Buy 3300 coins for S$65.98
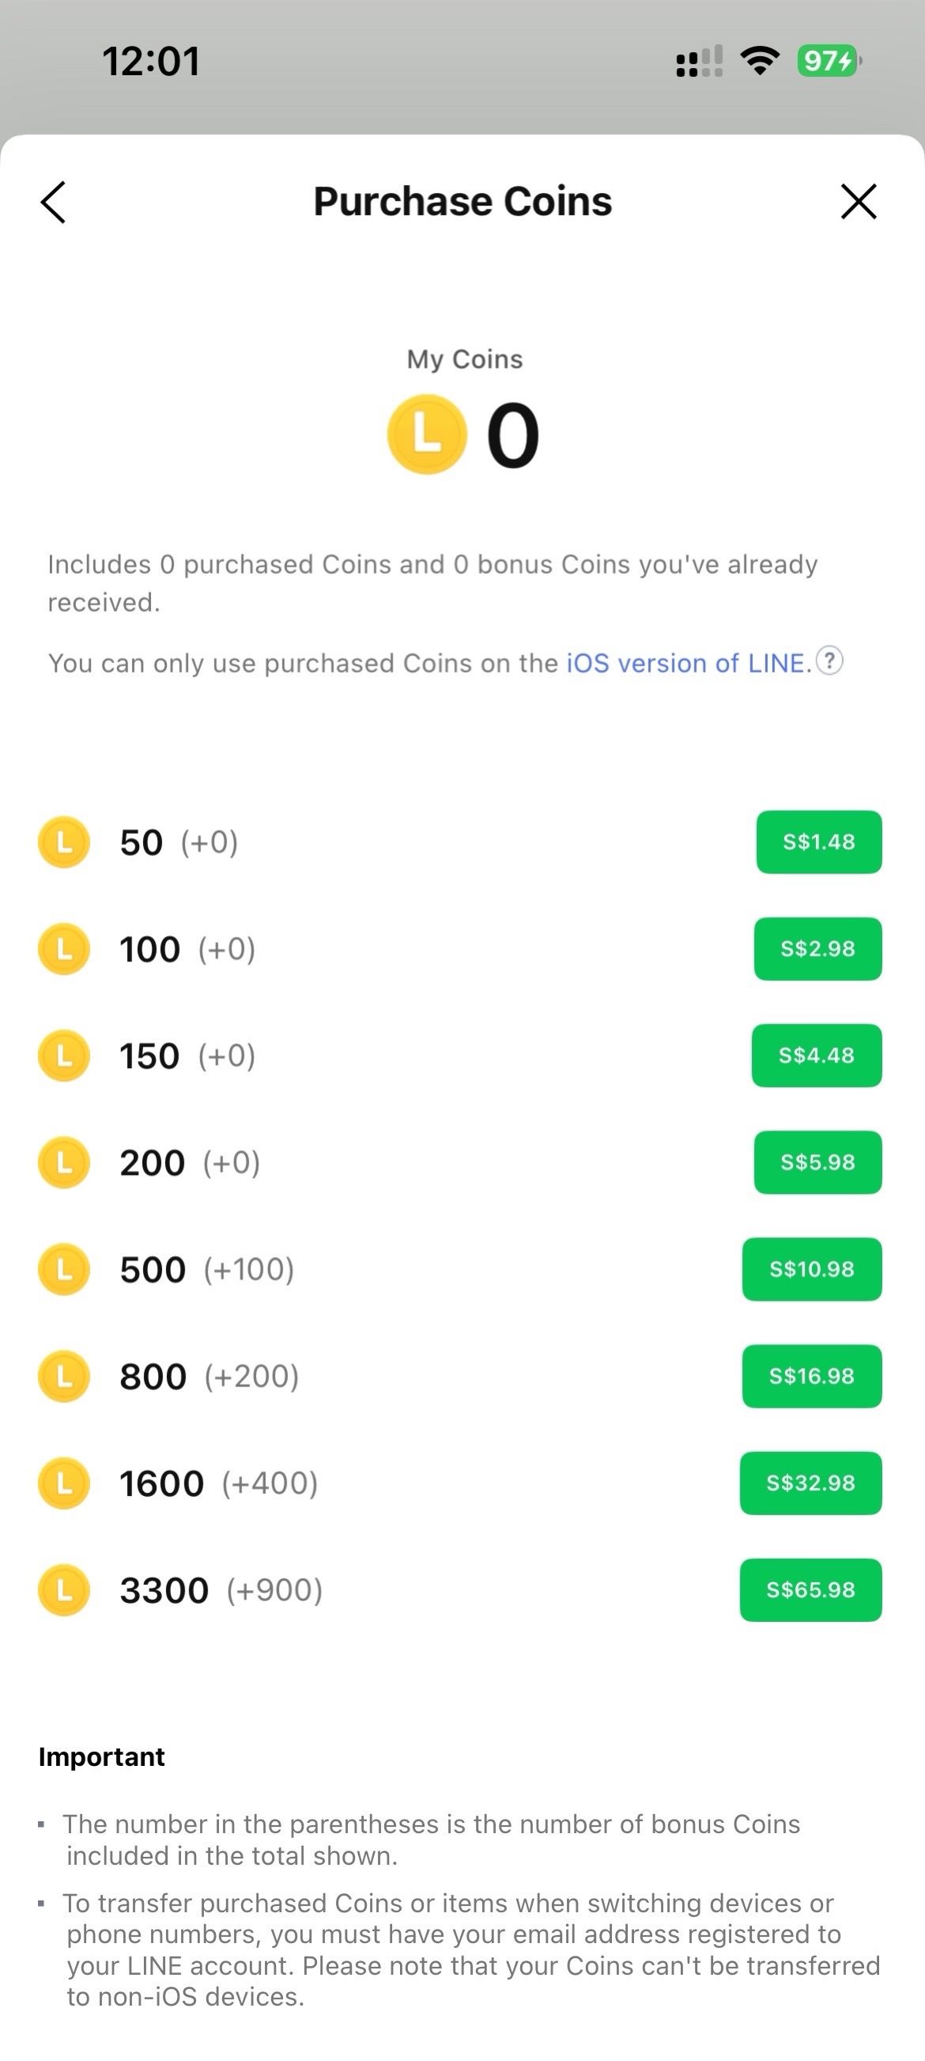This screenshot has width=925, height=2061. click(x=810, y=1589)
